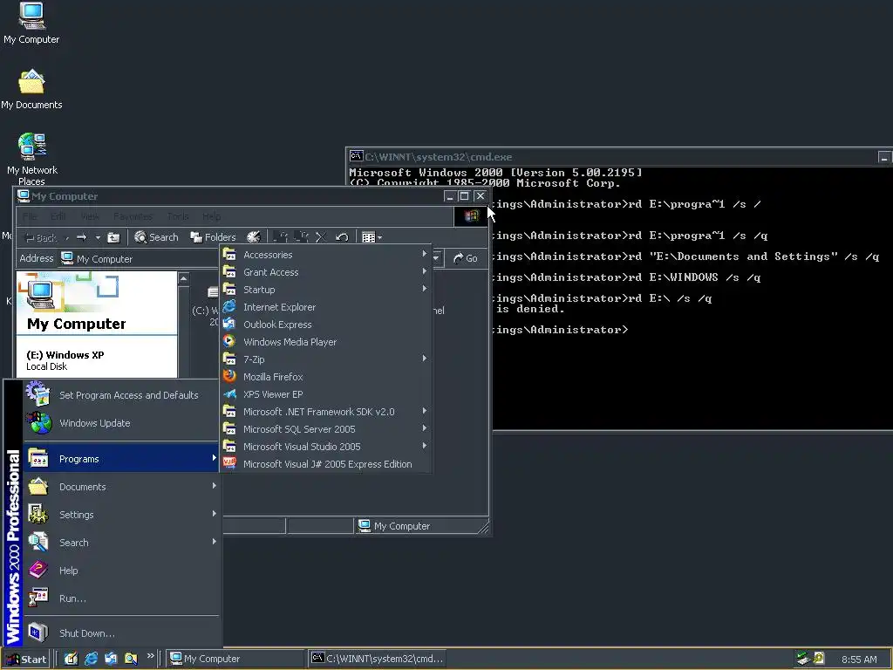
Task: Select Programs in the Start menu
Action: point(121,459)
